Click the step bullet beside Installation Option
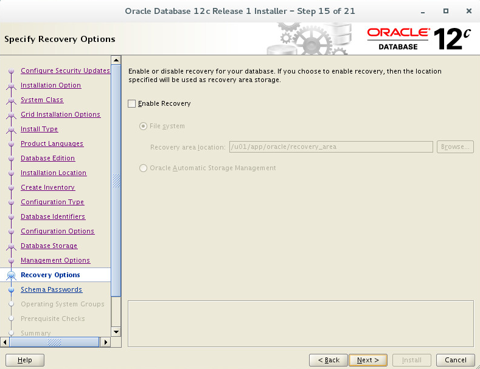The width and height of the screenshot is (480, 369). [12, 86]
